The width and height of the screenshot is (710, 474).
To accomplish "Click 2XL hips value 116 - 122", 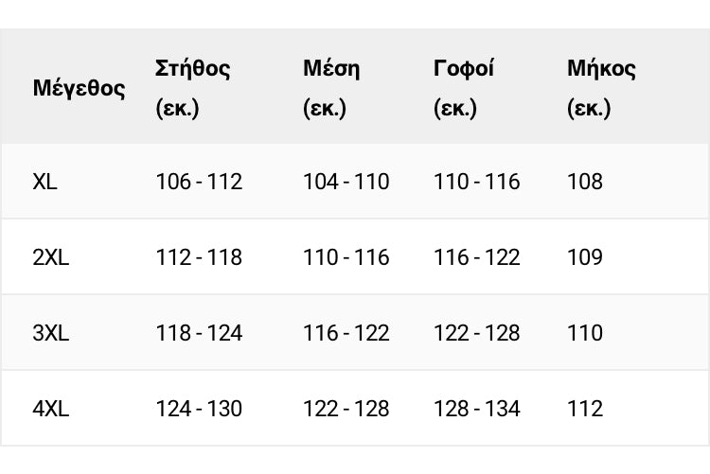I will (x=476, y=257).
